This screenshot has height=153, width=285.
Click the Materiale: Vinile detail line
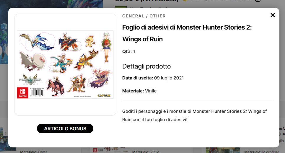(x=139, y=91)
